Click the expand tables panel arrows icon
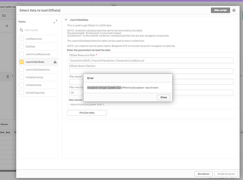 tap(55, 22)
